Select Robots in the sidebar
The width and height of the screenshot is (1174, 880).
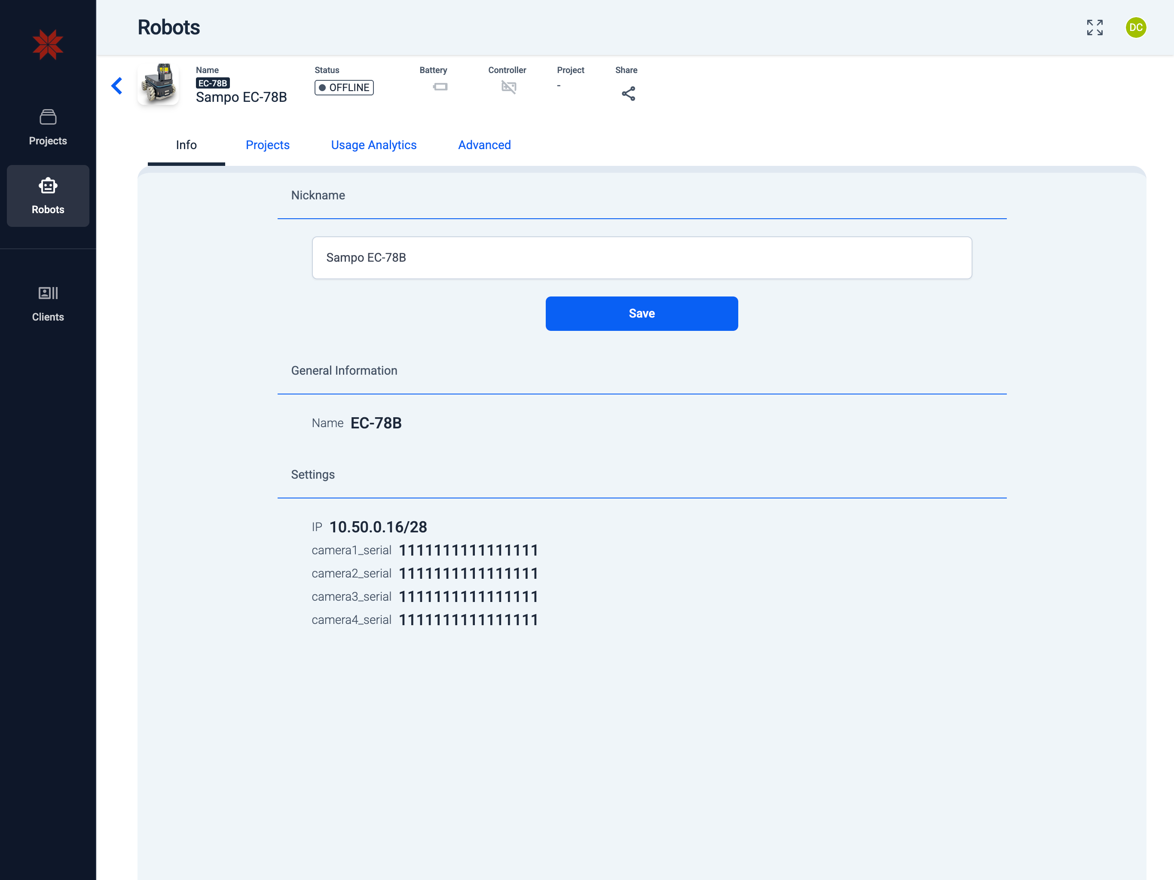(48, 196)
